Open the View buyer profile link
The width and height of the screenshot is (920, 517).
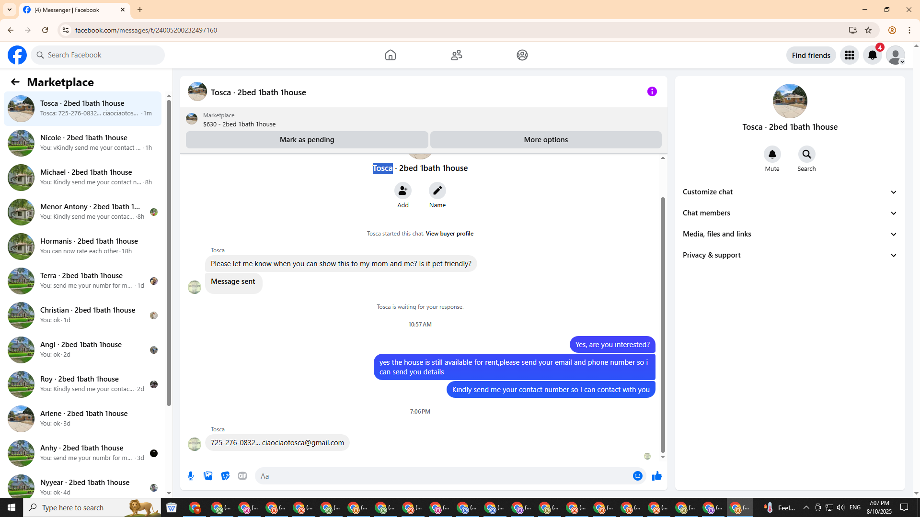tap(449, 234)
